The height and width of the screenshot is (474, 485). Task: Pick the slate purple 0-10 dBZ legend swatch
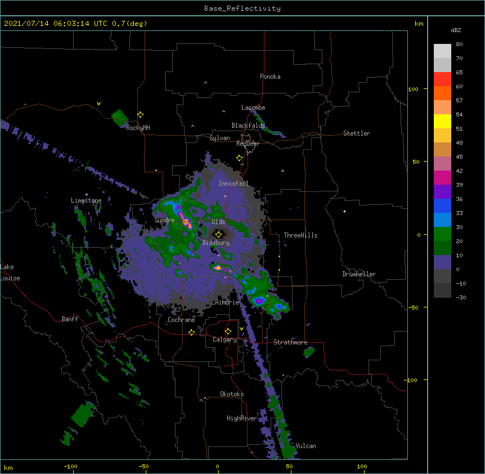[442, 262]
